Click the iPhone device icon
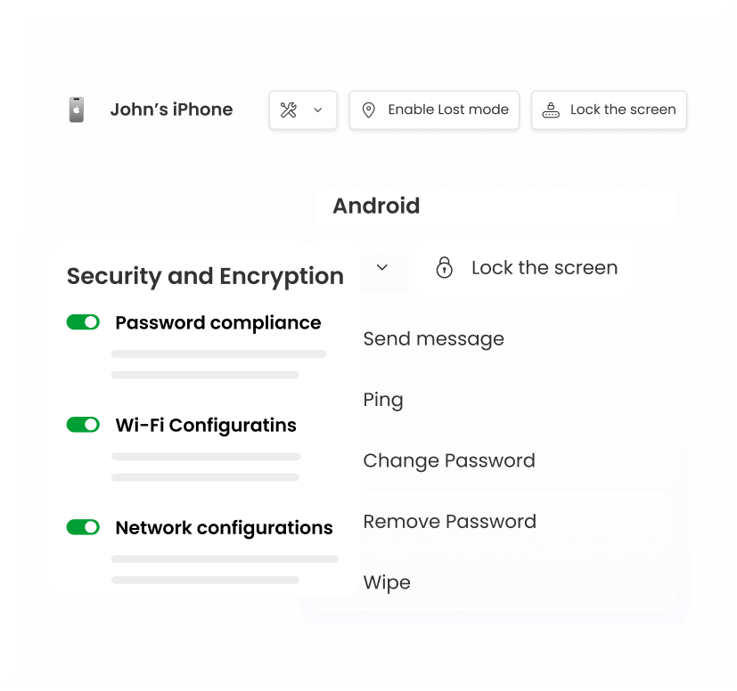 point(77,110)
